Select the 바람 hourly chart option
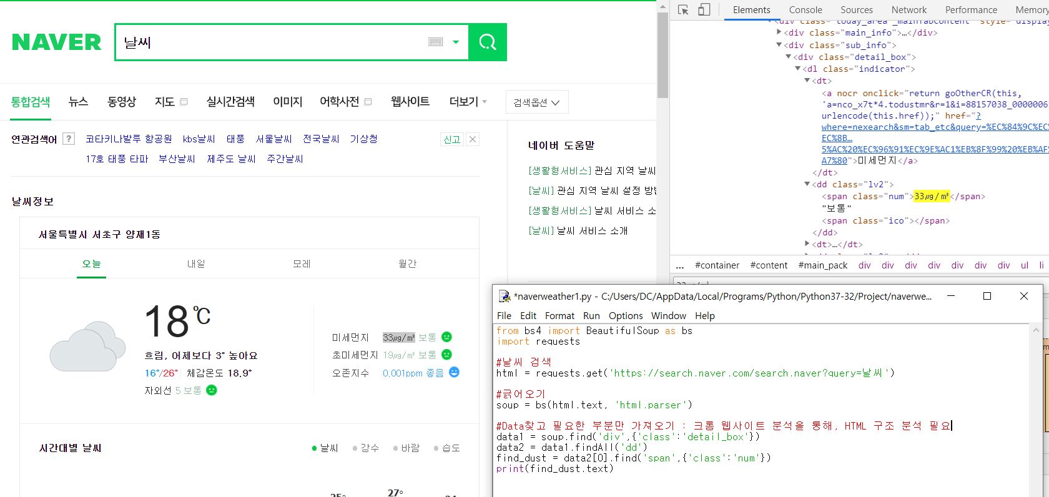The width and height of the screenshot is (1049, 497). tap(406, 448)
